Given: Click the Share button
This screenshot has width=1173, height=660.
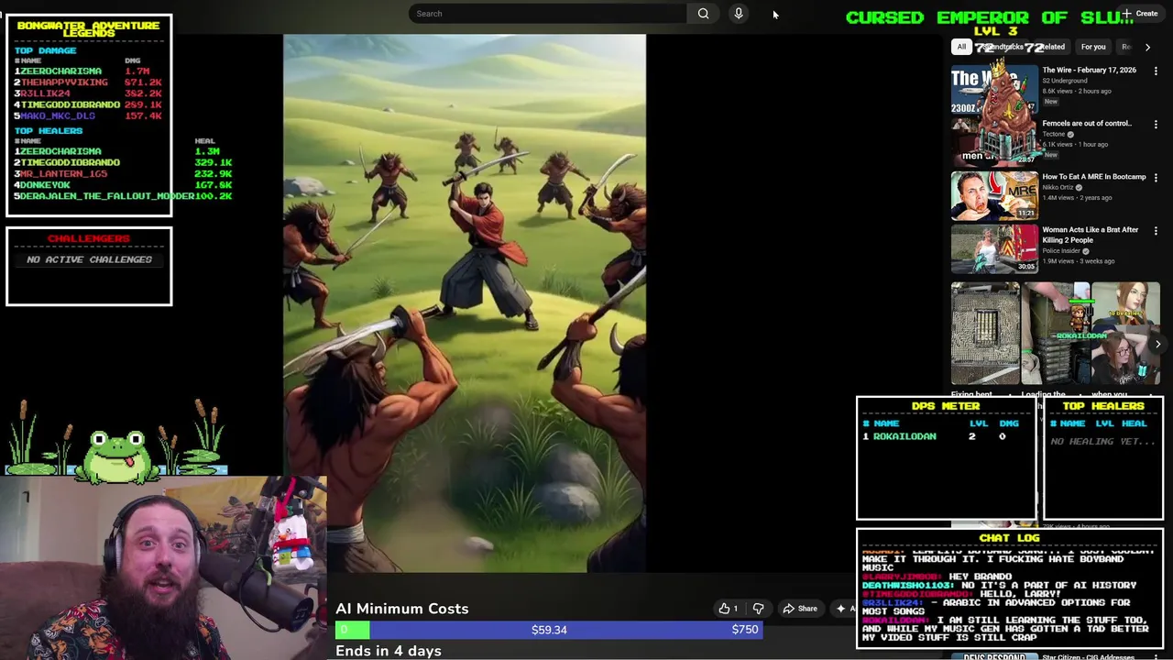Looking at the screenshot, I should [x=799, y=609].
